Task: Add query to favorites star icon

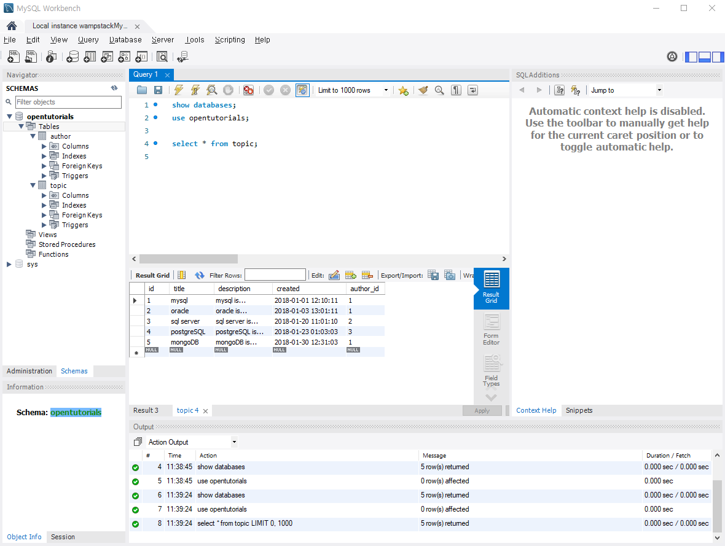Action: (403, 90)
